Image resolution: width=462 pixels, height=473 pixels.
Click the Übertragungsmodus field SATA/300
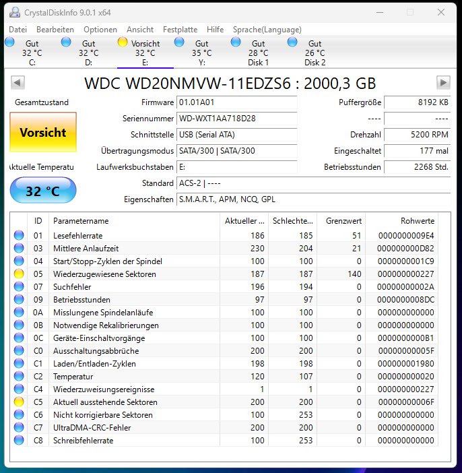click(x=237, y=151)
